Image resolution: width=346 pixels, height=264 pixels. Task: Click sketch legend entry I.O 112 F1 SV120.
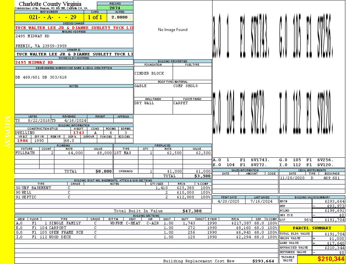pos(306,165)
